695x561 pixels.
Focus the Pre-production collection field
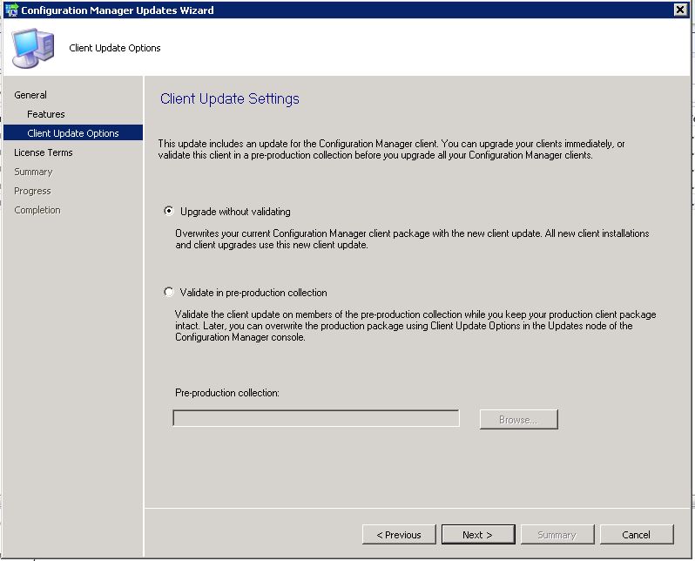pyautogui.click(x=316, y=418)
